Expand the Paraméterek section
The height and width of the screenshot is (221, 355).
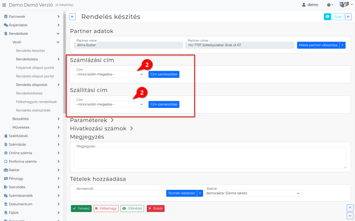[x=92, y=120]
